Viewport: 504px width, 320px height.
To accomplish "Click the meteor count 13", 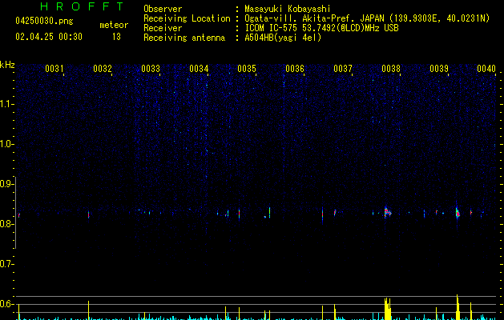I will click(x=116, y=37).
